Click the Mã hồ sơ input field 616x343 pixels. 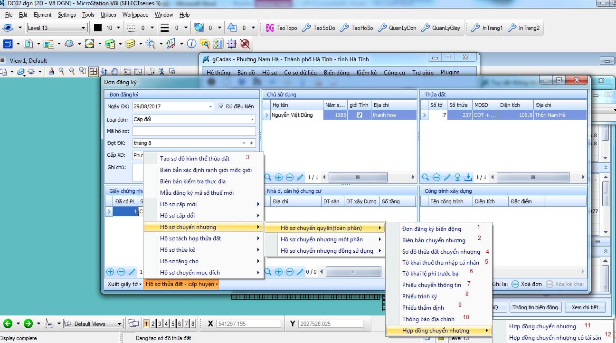coord(194,131)
